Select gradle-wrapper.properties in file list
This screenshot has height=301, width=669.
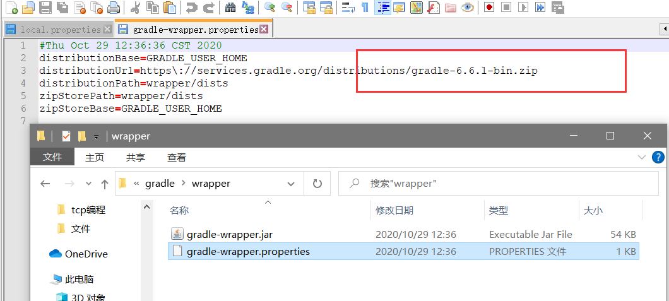[x=403, y=252]
